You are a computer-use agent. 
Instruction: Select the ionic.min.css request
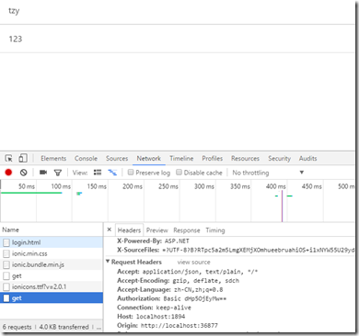pyautogui.click(x=52, y=253)
